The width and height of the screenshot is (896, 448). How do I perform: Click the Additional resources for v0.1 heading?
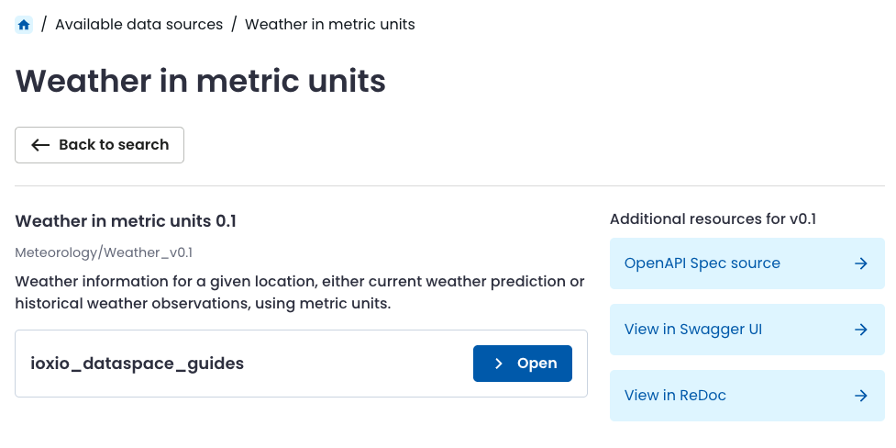(x=713, y=218)
